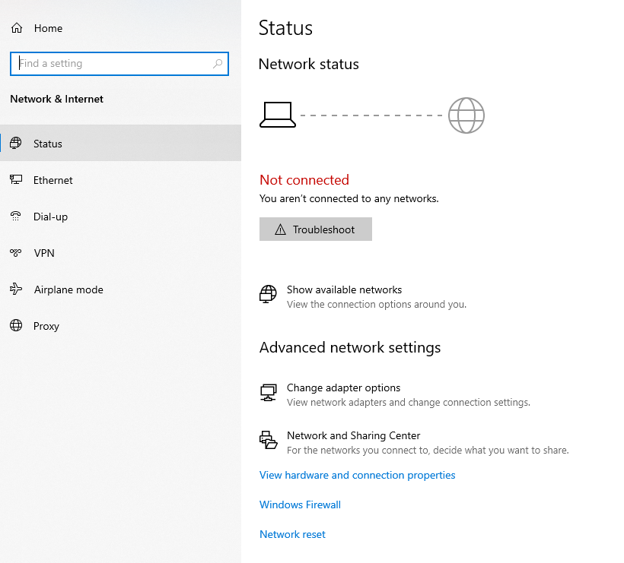Click the Home icon in sidebar
This screenshot has height=563, width=624.
(x=16, y=28)
